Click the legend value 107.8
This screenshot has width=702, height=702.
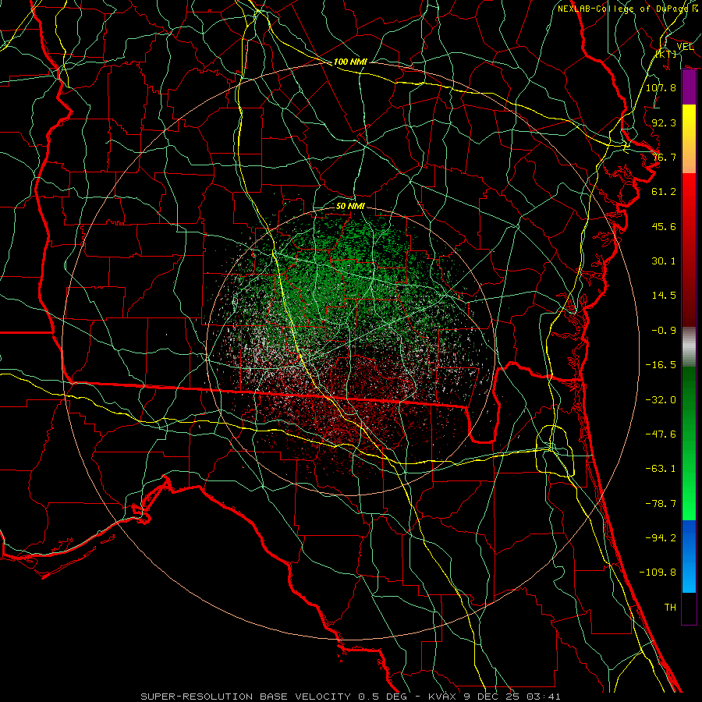[661, 87]
